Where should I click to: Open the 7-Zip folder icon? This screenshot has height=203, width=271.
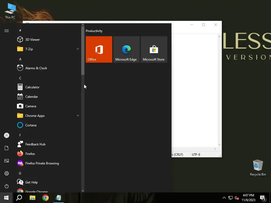point(20,49)
